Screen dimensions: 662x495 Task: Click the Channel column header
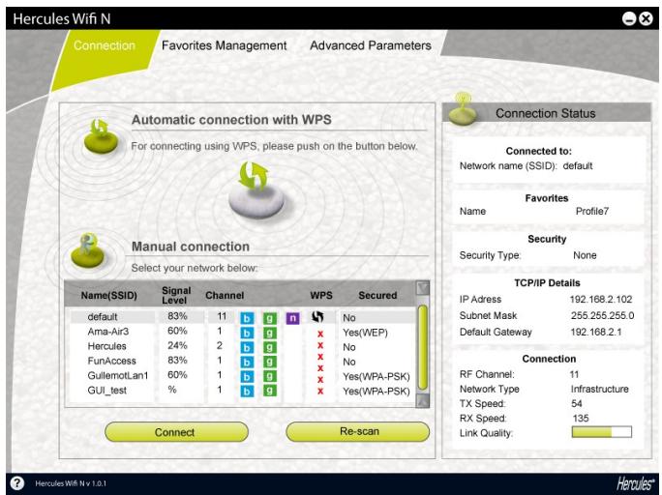pyautogui.click(x=225, y=296)
